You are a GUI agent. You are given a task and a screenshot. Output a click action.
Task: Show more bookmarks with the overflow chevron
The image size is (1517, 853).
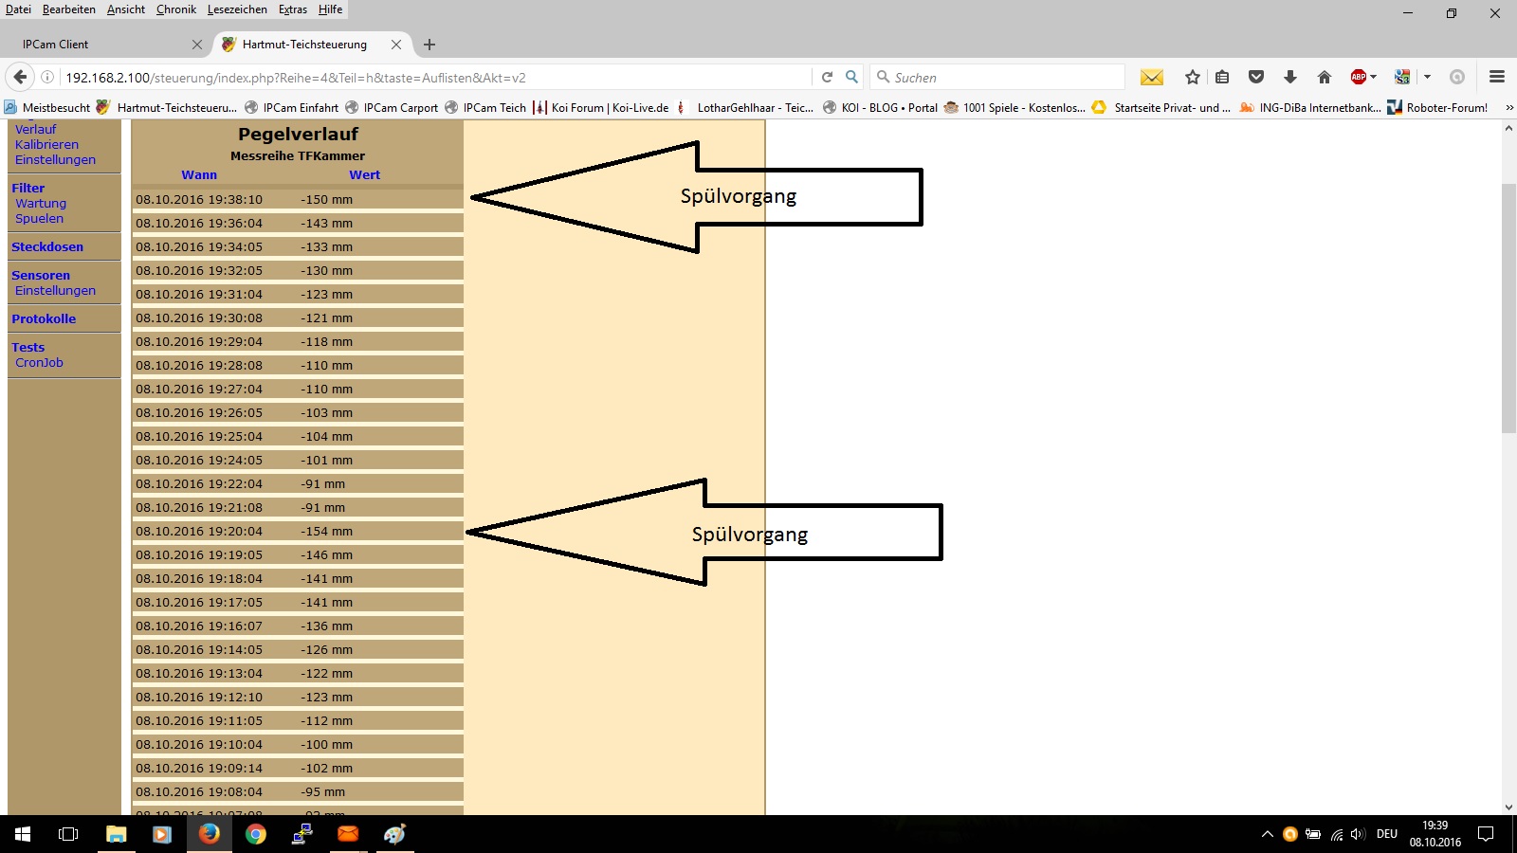click(1509, 108)
